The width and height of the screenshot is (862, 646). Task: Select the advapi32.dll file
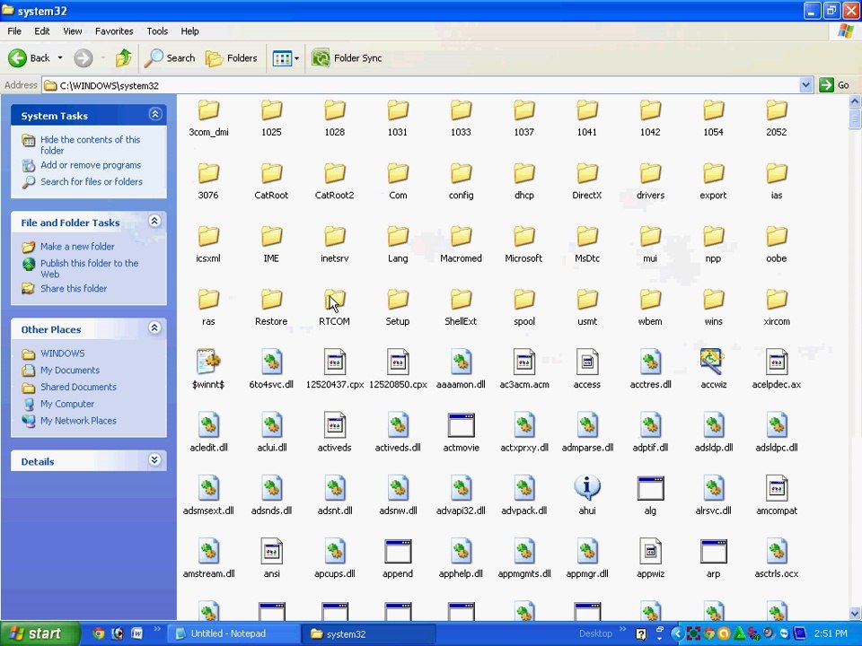coord(461,496)
